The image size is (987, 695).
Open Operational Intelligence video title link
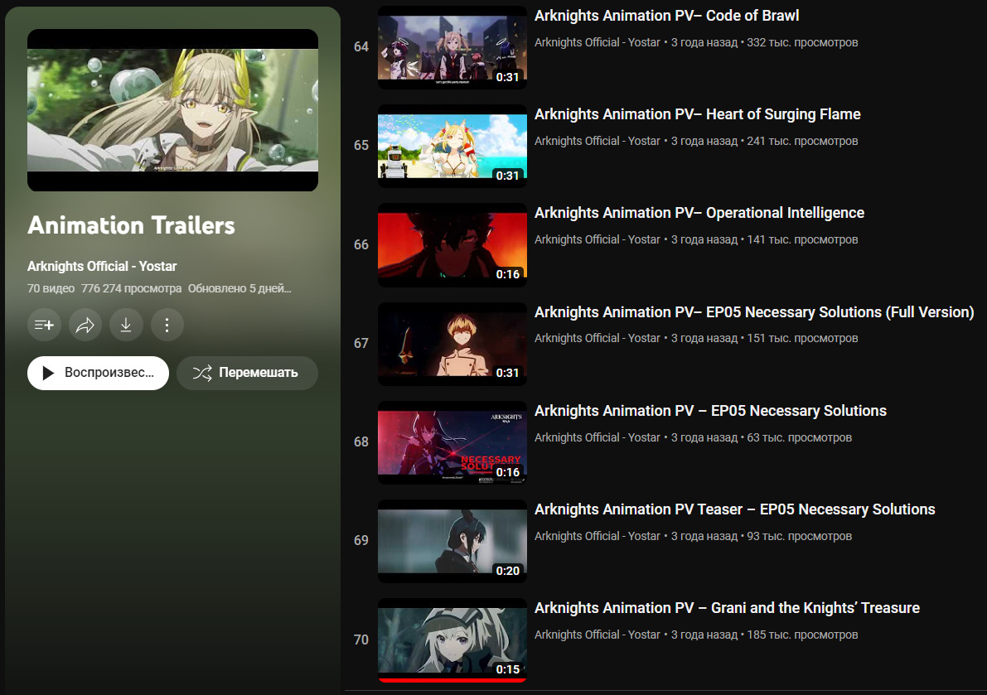pos(699,213)
